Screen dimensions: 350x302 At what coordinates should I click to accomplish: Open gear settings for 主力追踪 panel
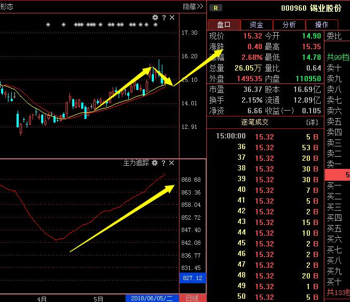(x=155, y=162)
